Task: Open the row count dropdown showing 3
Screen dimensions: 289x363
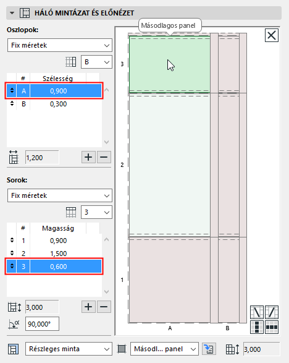Action: pos(96,212)
